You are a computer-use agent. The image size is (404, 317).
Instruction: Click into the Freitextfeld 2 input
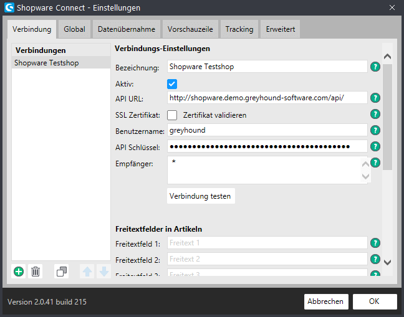tap(267, 259)
